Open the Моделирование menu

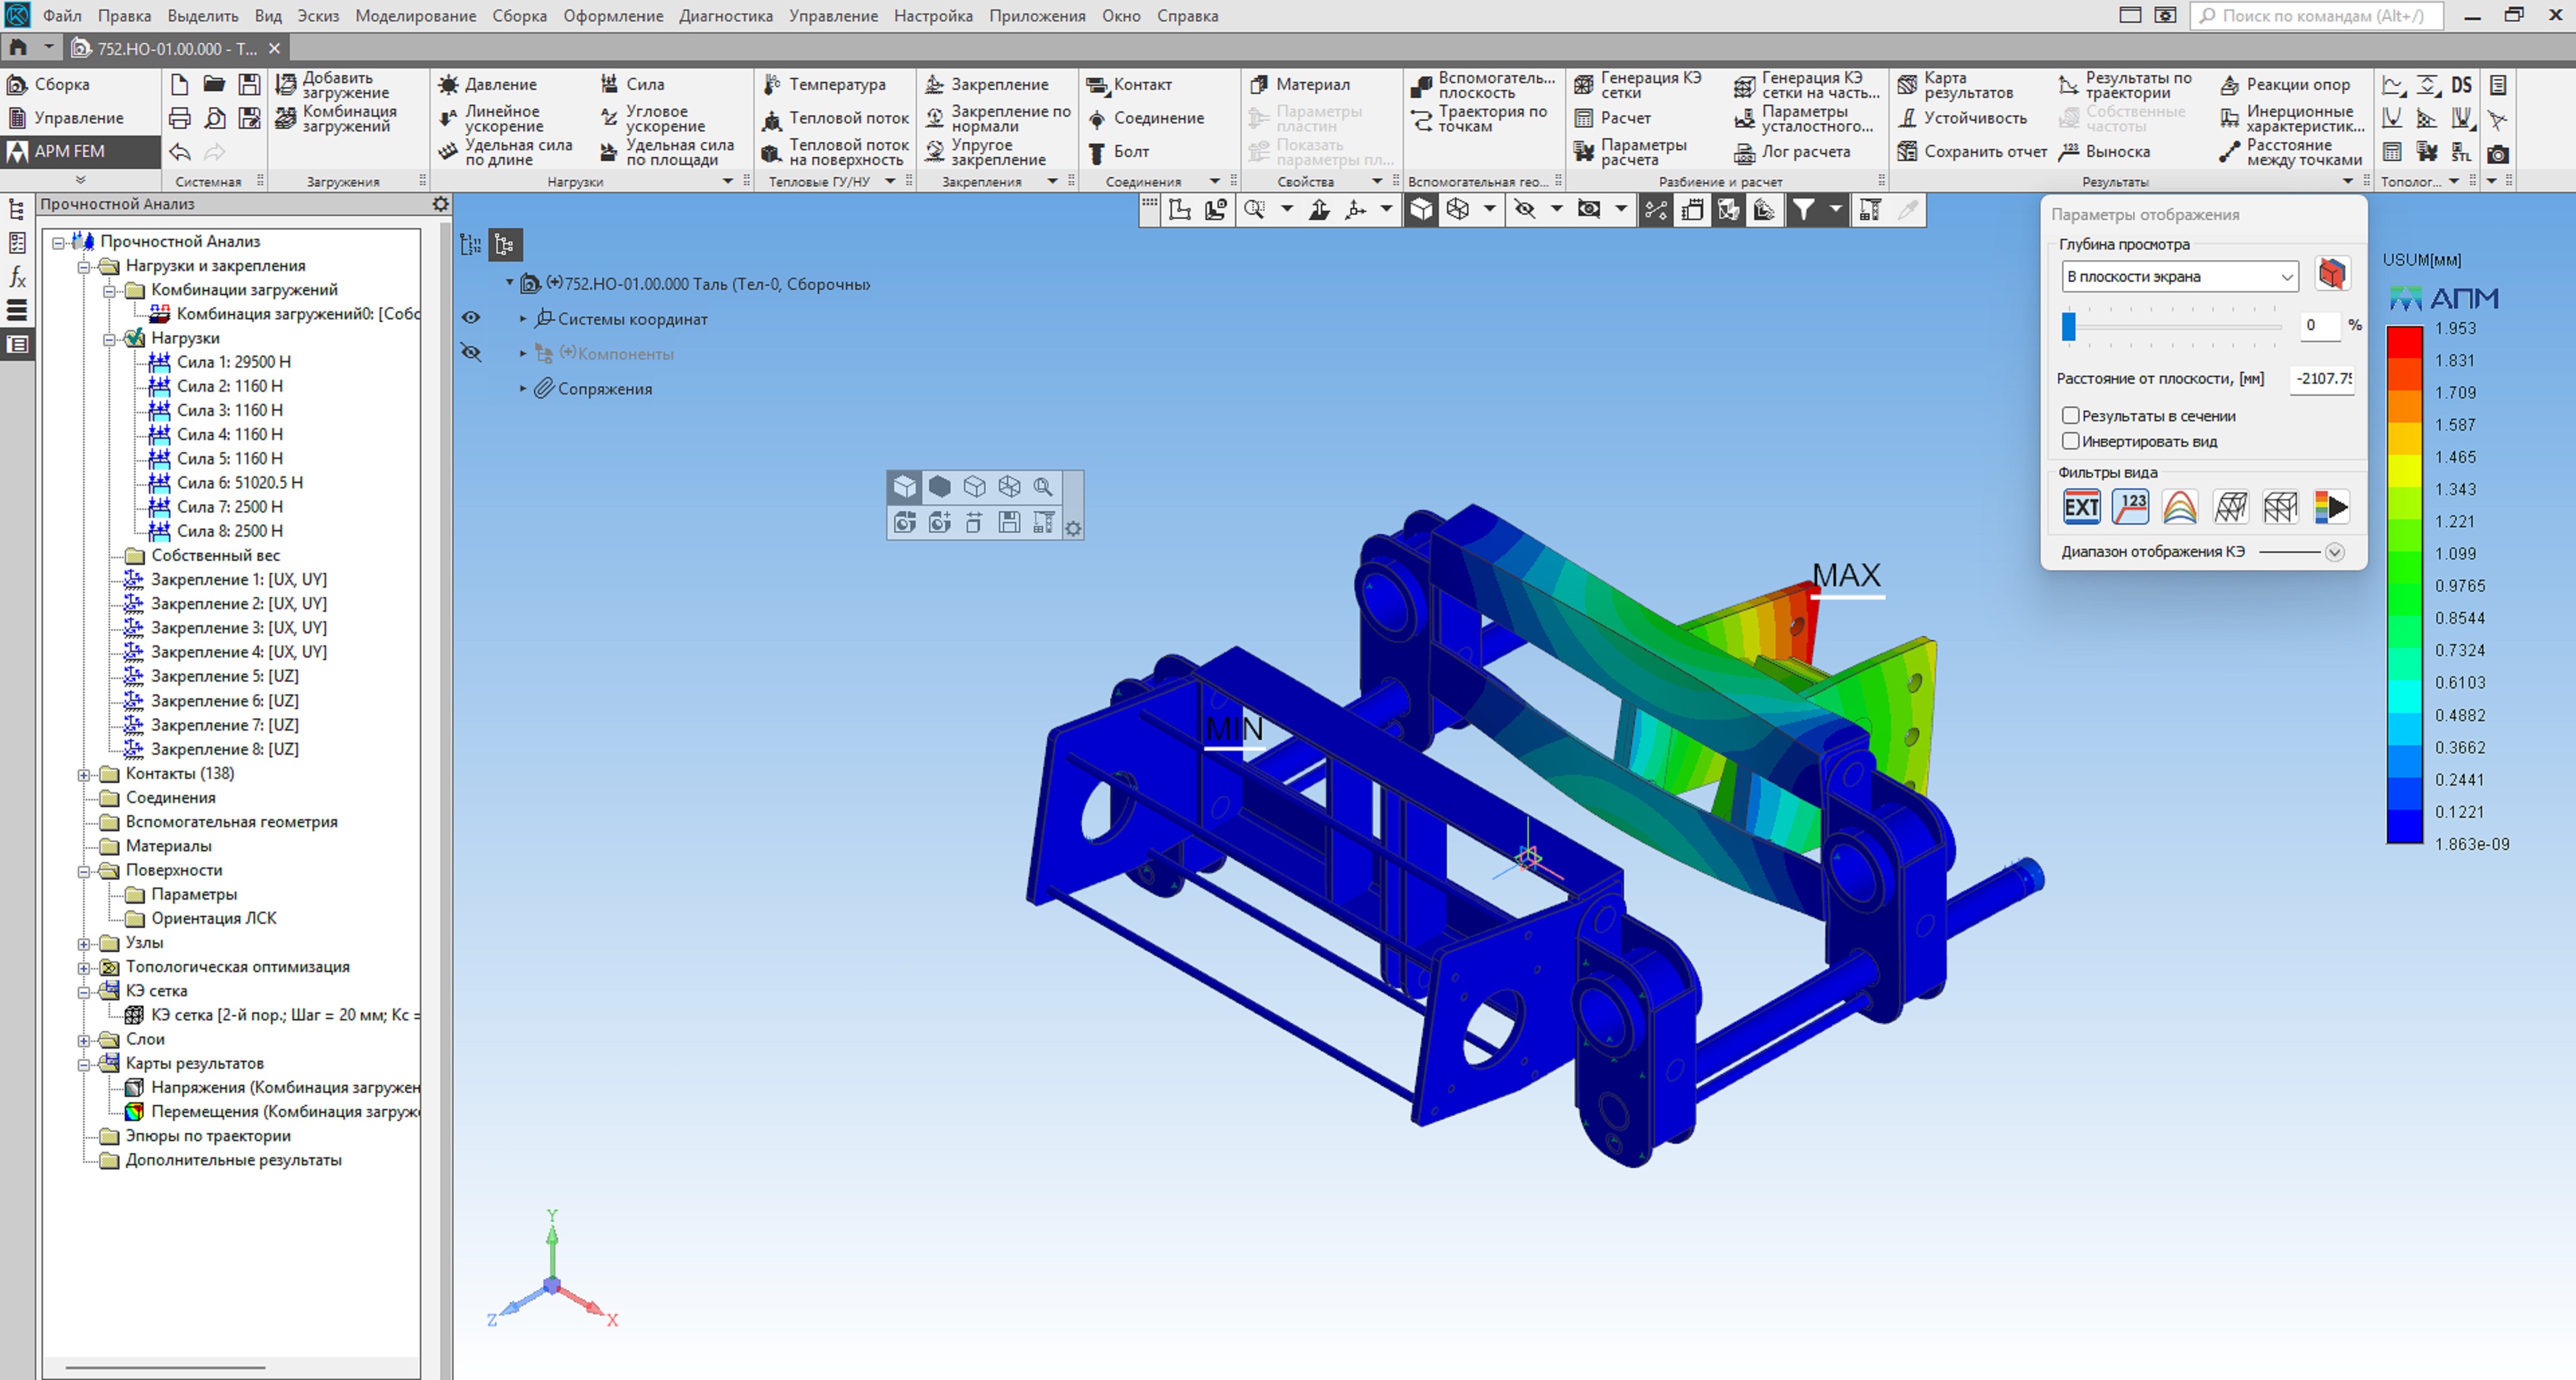[415, 16]
